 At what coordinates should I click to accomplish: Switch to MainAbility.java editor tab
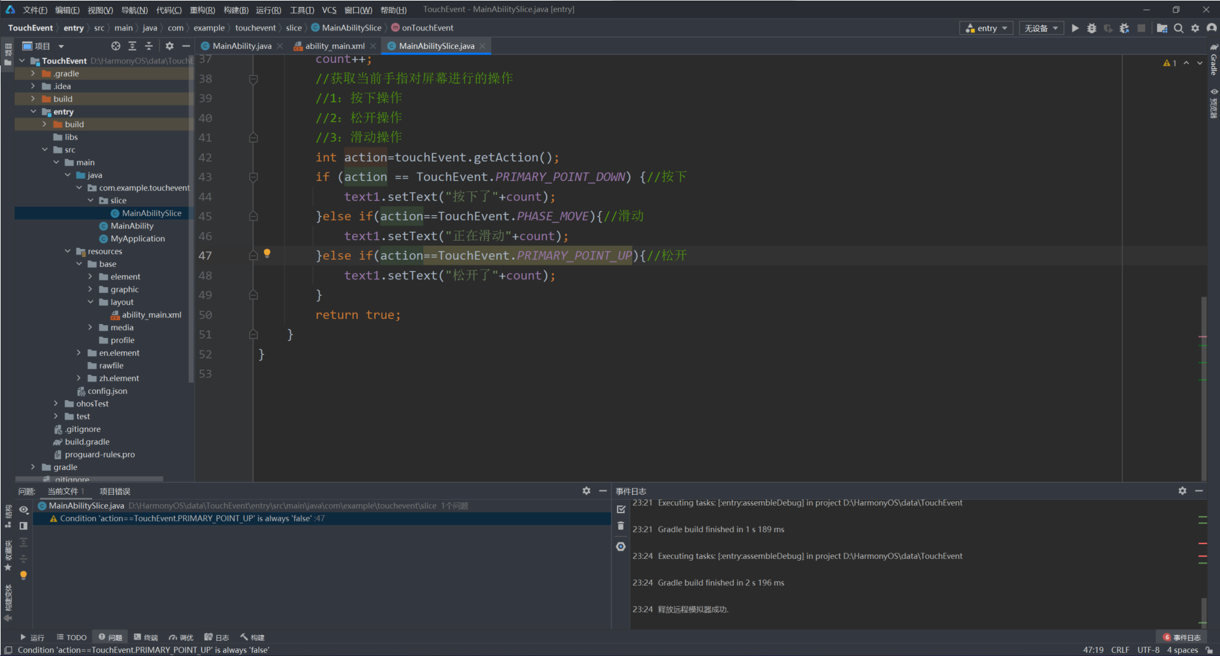tap(241, 46)
